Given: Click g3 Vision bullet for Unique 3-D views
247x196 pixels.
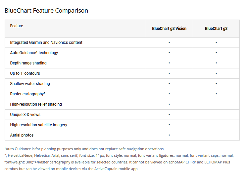Looking at the screenshot, I should pyautogui.click(x=169, y=115).
